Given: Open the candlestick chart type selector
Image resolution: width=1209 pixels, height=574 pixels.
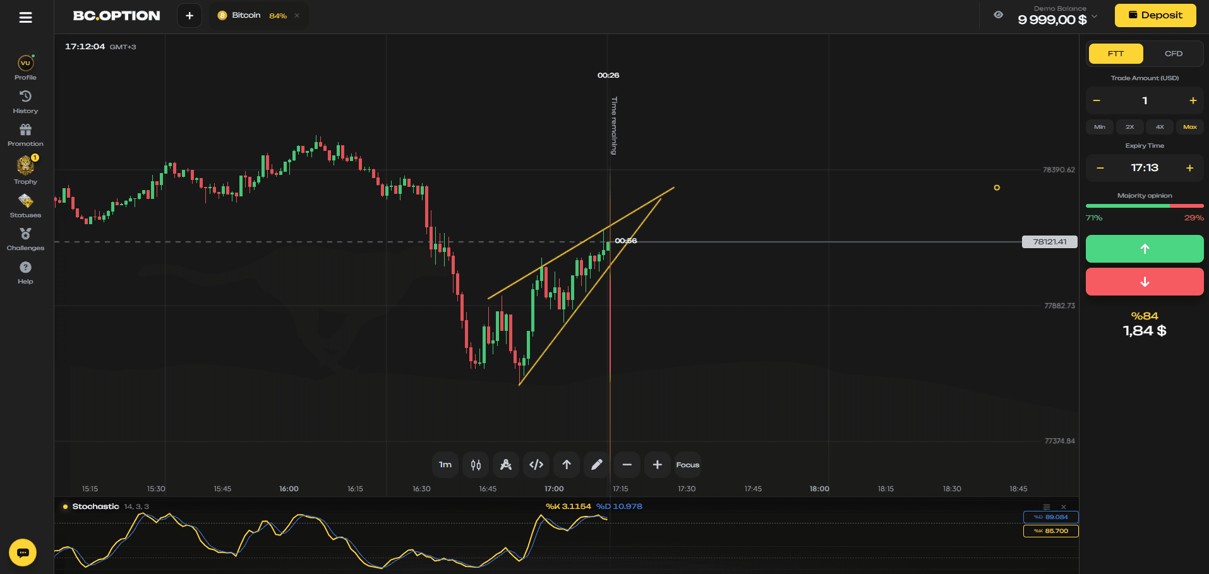Looking at the screenshot, I should tap(476, 465).
